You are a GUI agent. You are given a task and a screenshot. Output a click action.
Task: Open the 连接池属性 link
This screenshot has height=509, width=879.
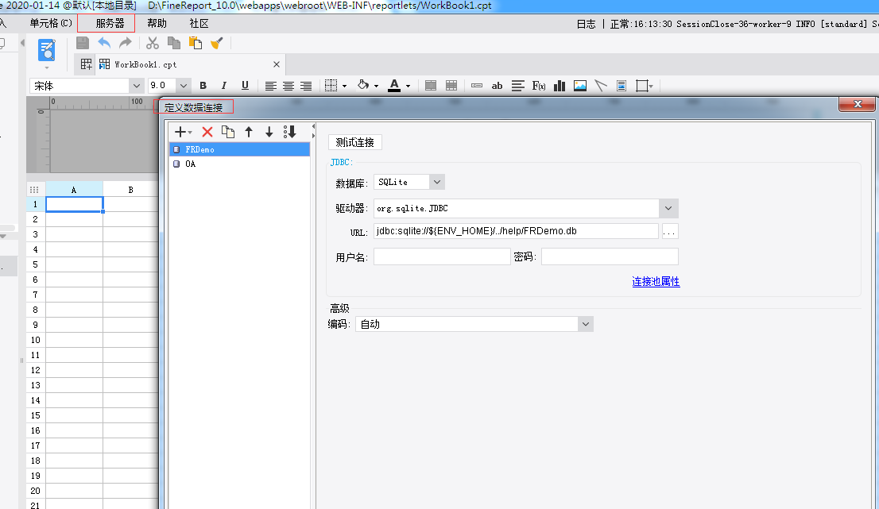pyautogui.click(x=656, y=282)
